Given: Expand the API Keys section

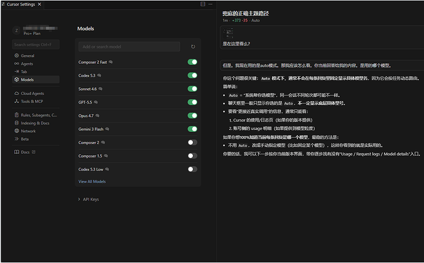Looking at the screenshot, I should (88, 199).
